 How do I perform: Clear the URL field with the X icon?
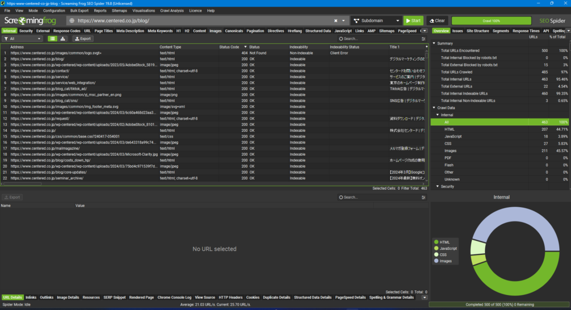click(336, 21)
